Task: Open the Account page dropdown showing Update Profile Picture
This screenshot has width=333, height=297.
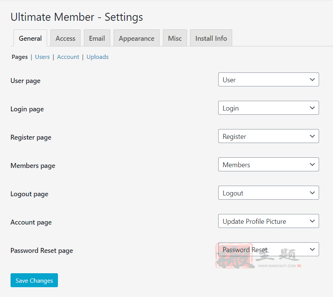Action: (x=268, y=221)
